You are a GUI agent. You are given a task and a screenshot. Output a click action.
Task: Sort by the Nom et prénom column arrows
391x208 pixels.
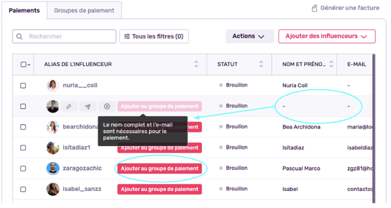331,64
